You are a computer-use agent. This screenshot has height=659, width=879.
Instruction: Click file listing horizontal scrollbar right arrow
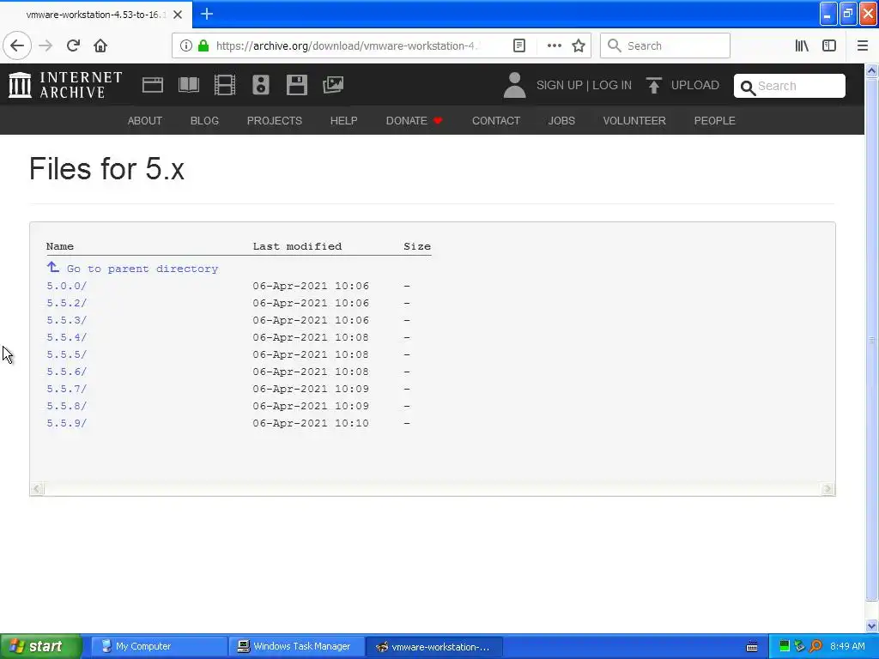click(x=827, y=488)
